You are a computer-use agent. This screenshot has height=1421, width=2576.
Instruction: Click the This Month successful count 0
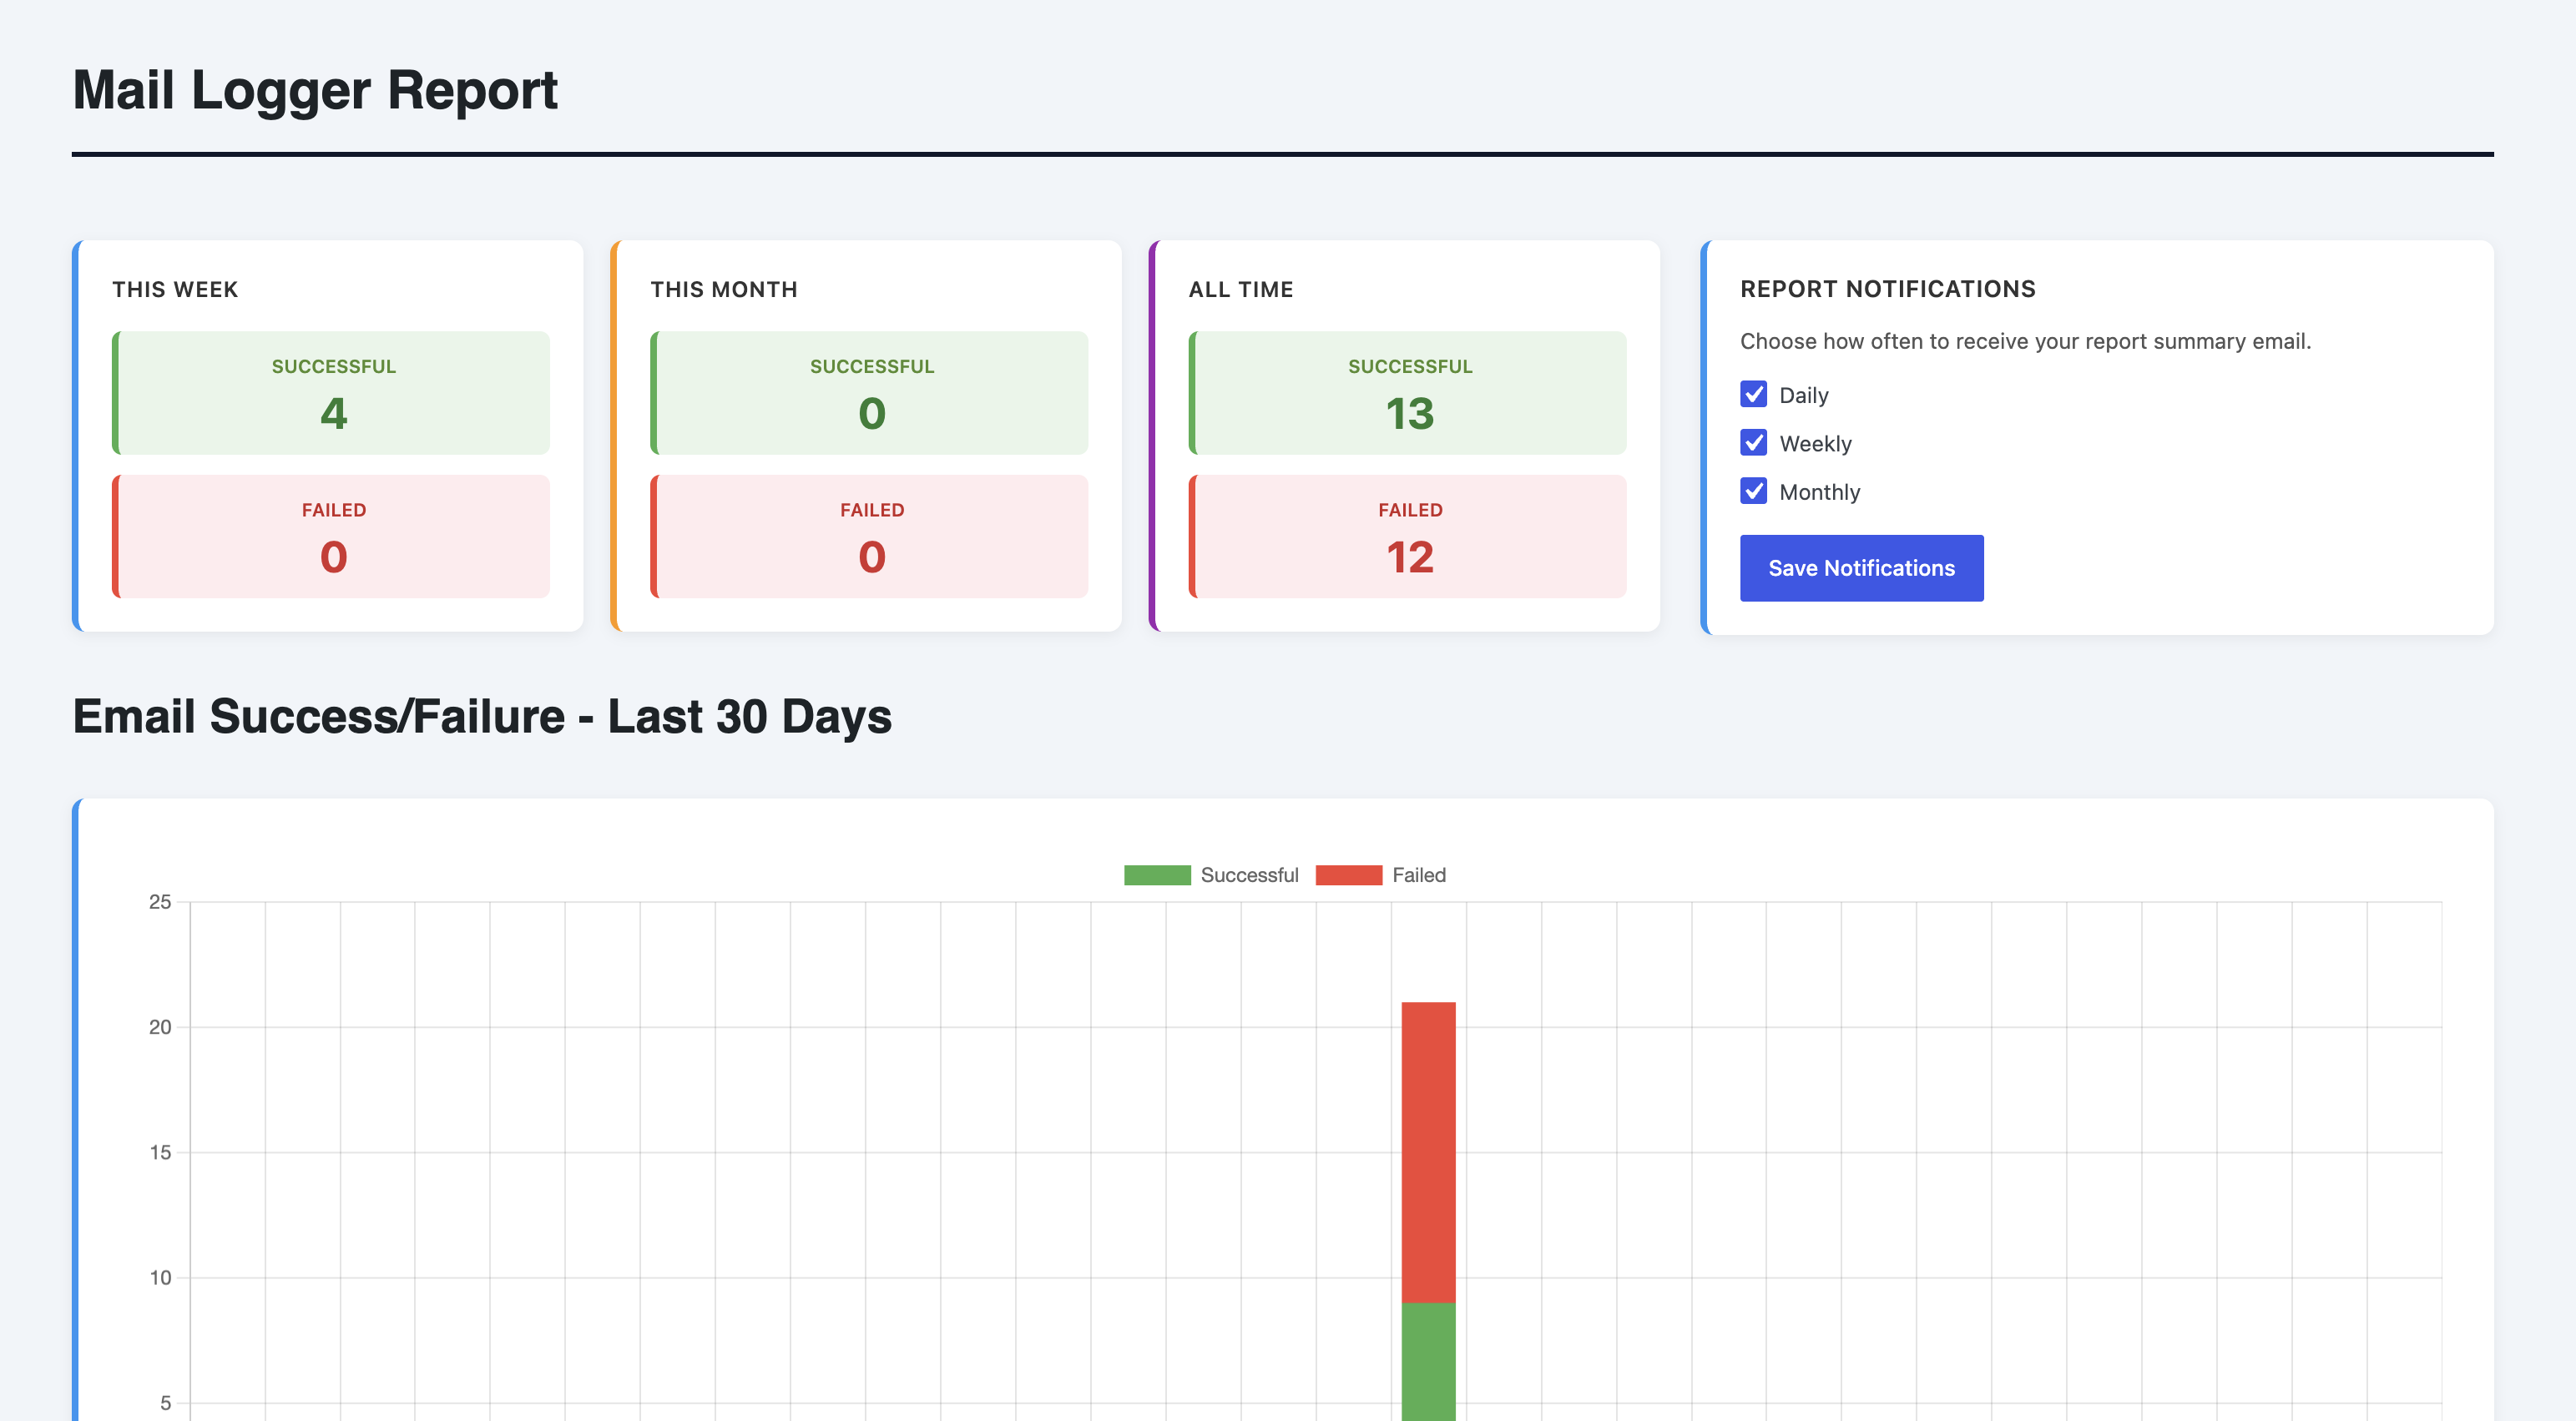point(872,414)
